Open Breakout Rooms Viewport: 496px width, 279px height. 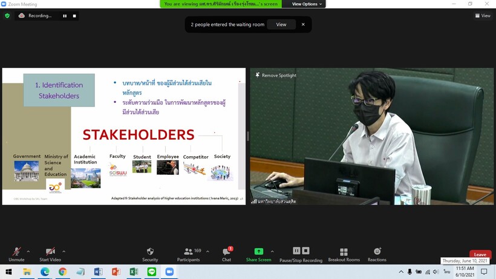click(344, 254)
